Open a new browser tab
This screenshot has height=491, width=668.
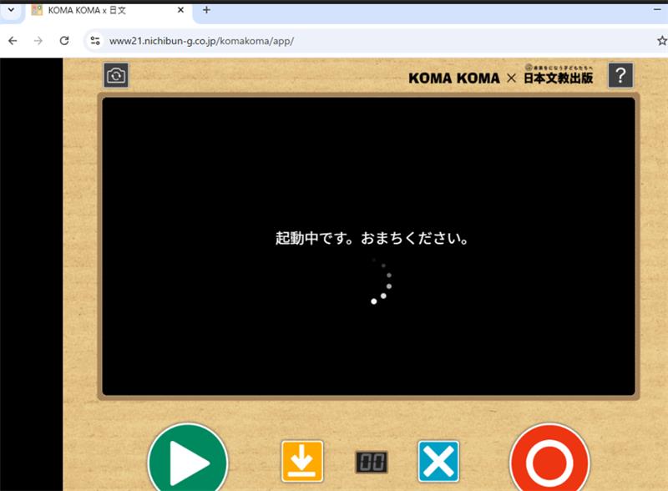click(206, 10)
